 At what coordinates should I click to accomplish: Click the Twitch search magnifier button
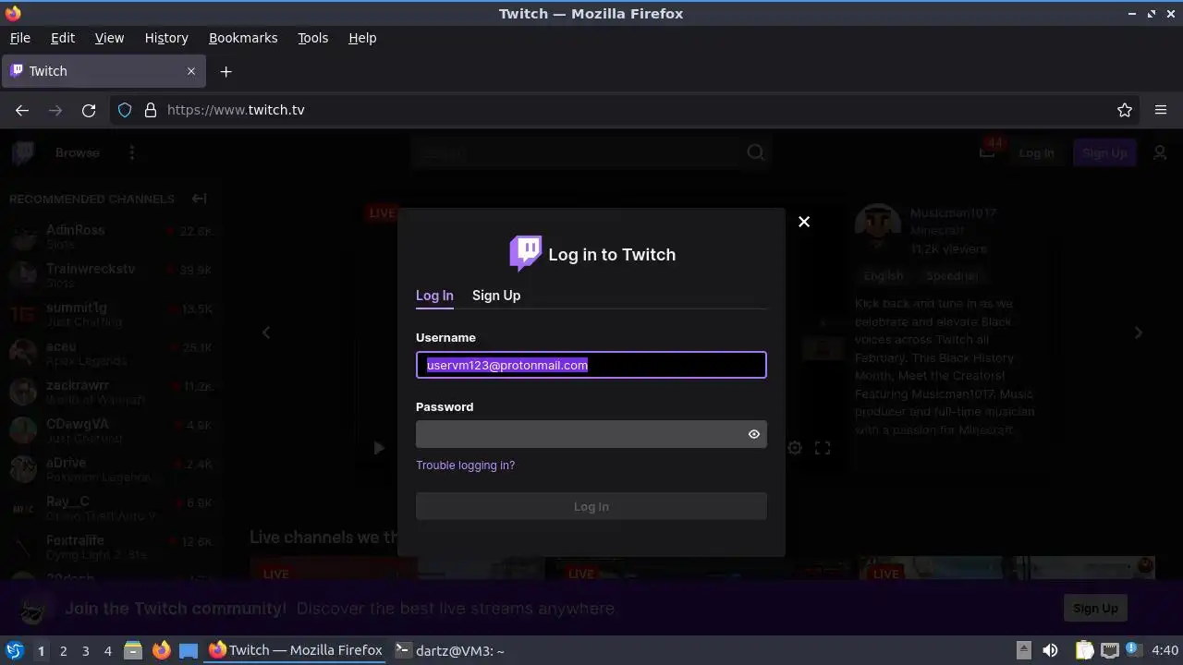point(755,152)
